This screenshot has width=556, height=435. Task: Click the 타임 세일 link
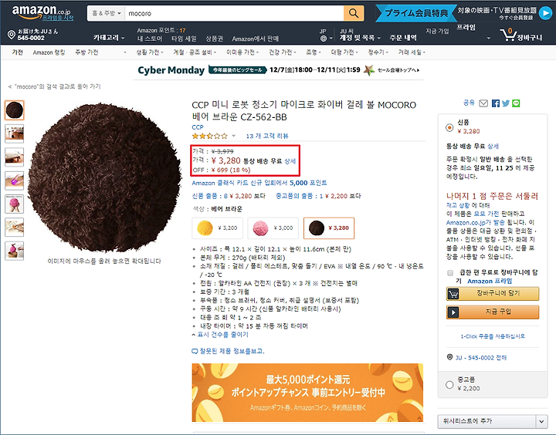click(184, 39)
